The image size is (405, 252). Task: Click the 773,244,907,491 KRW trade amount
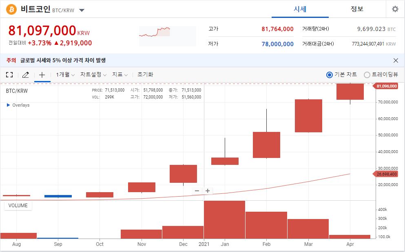(x=374, y=44)
